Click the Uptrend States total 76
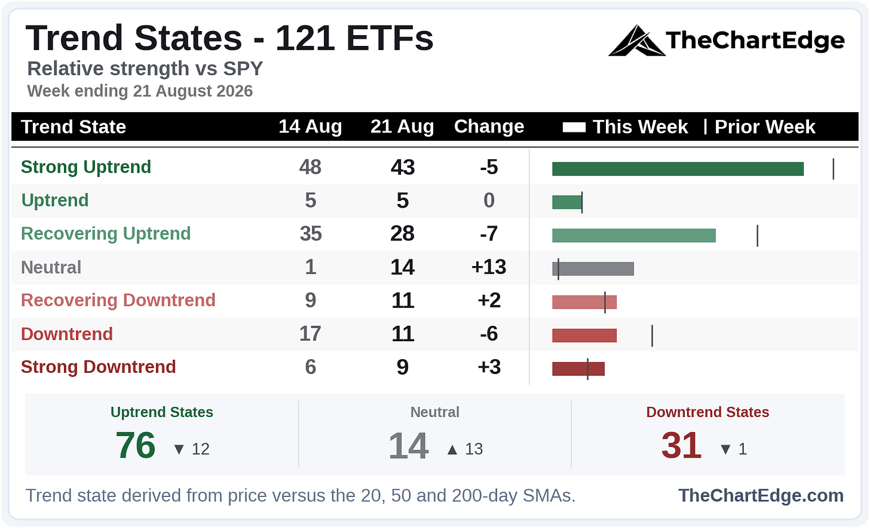Screen dimensions: 870x528 (x=136, y=446)
